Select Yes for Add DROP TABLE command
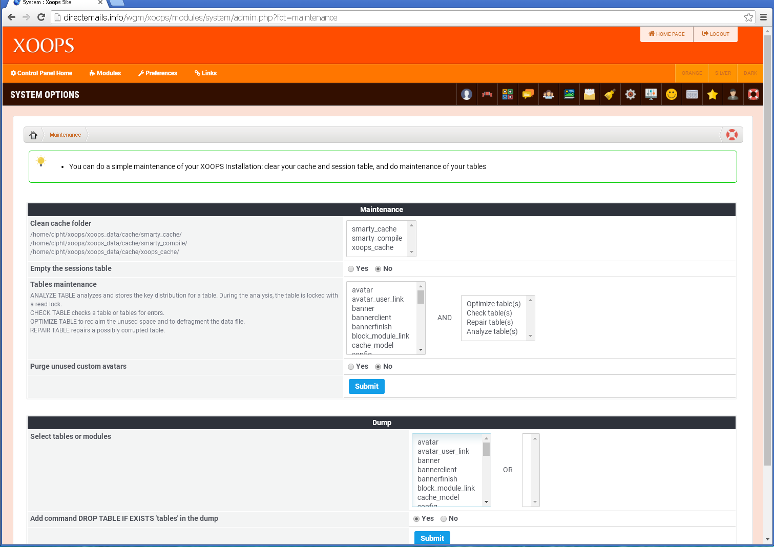 [x=416, y=519]
